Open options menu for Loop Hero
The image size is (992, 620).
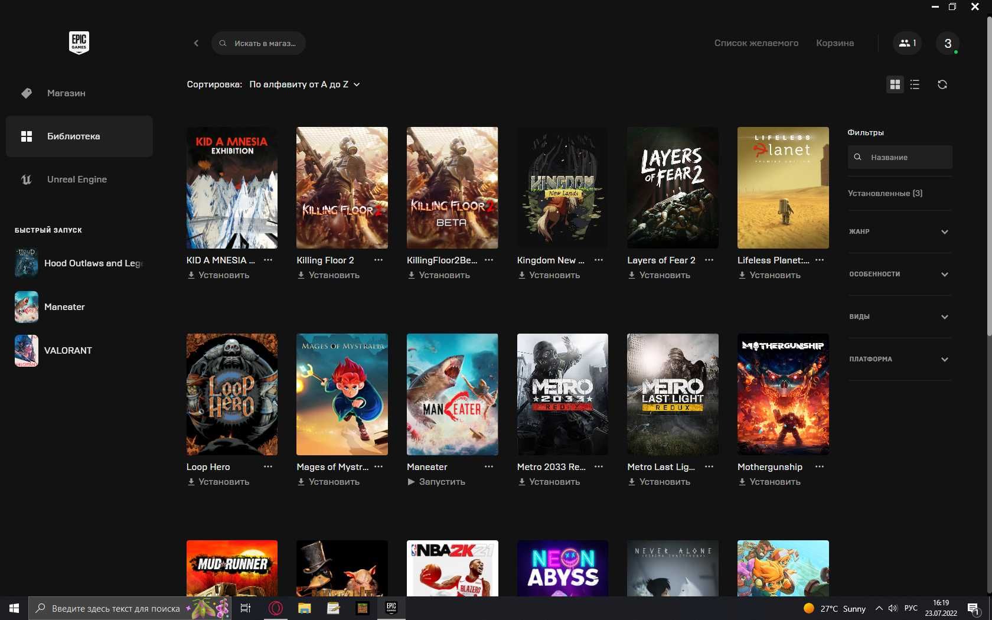[x=268, y=466]
